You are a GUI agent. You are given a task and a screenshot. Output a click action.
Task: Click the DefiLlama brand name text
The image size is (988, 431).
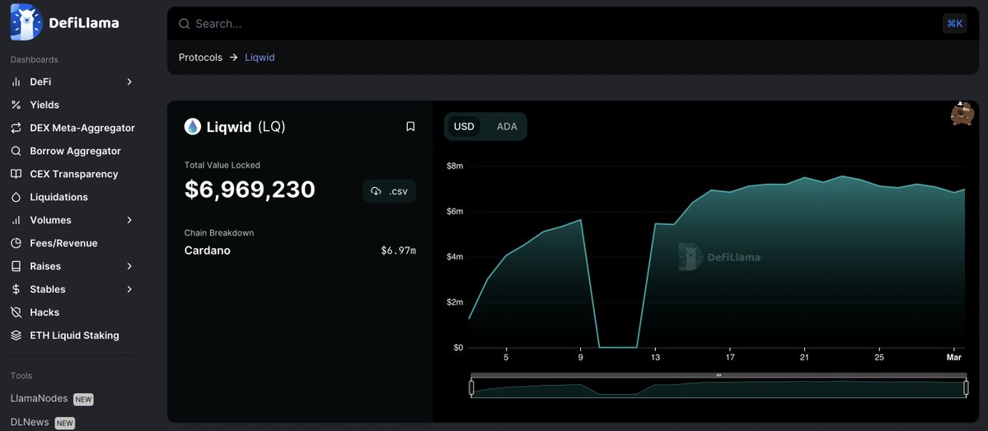tap(84, 23)
